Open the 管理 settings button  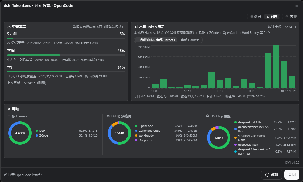291,17
